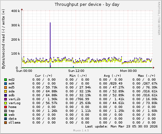Click the 200 k y-axis label
The height and width of the screenshot is (134, 162).
point(16,40)
